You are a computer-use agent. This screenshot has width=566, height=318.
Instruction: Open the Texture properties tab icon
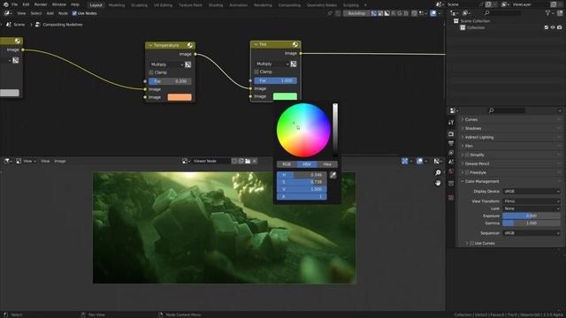click(x=451, y=198)
